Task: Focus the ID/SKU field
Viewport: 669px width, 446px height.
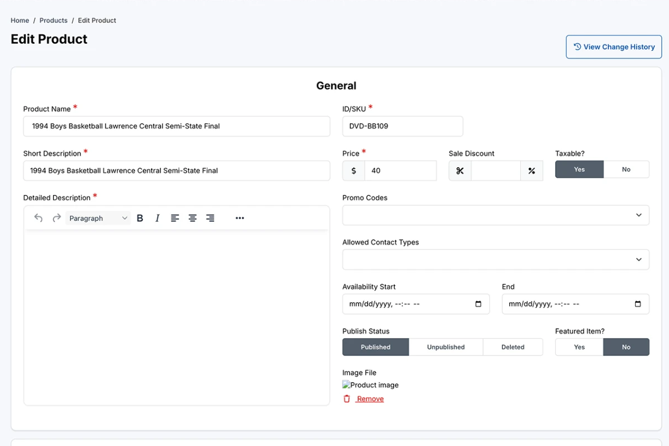Action: pos(403,126)
